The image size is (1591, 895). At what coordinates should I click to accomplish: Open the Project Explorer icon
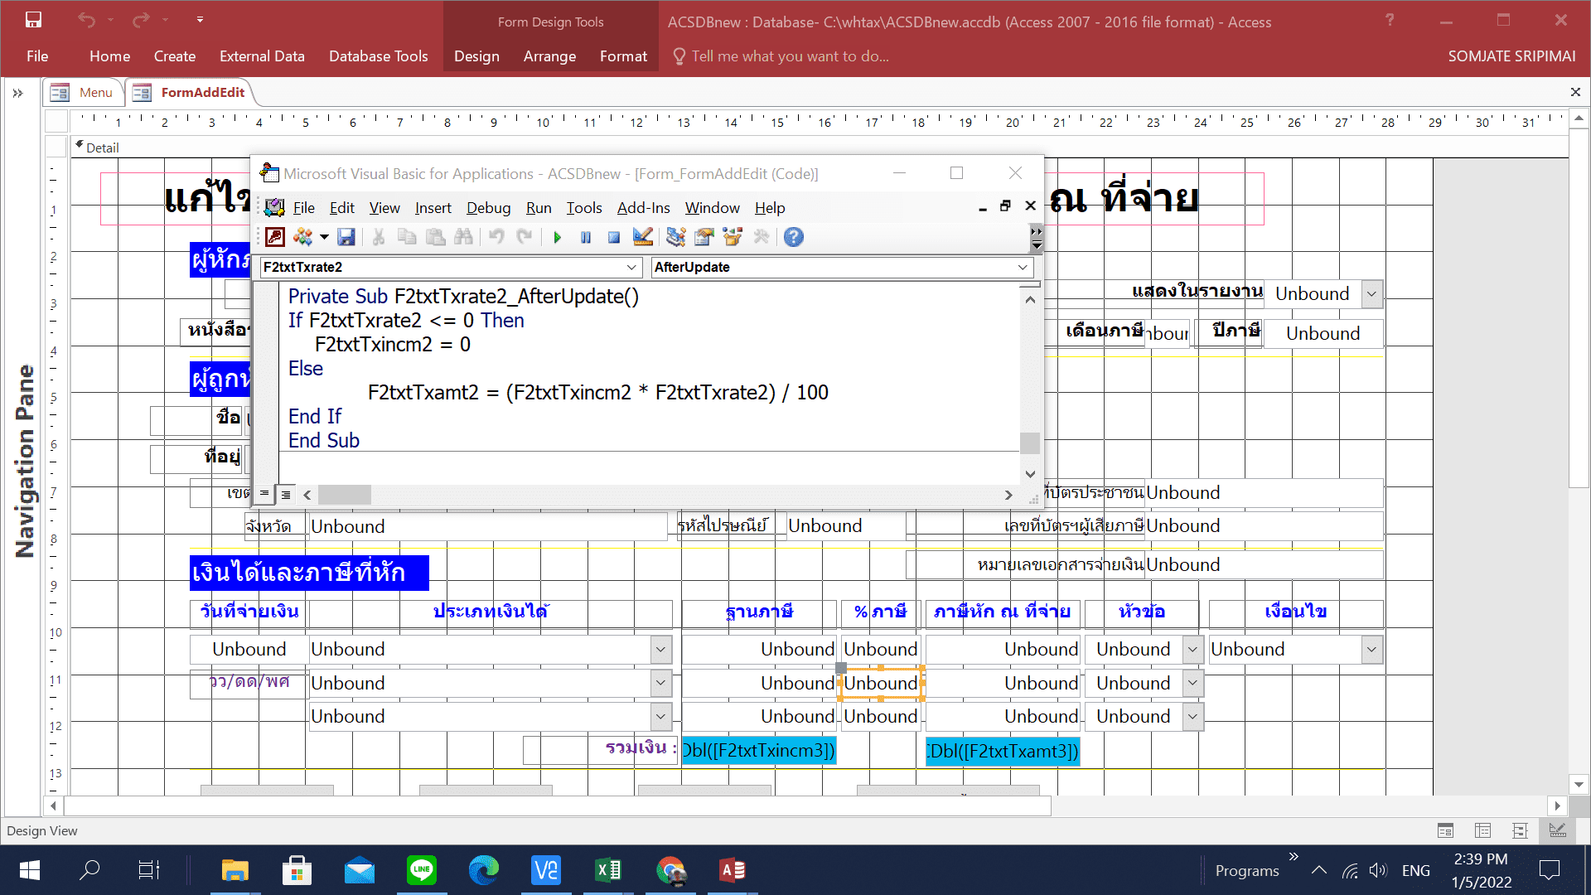click(675, 237)
